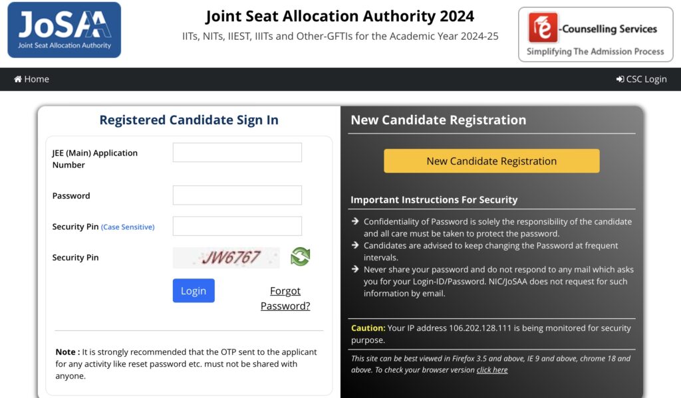The width and height of the screenshot is (681, 398).
Task: Focus the Password input field
Action: tap(237, 195)
